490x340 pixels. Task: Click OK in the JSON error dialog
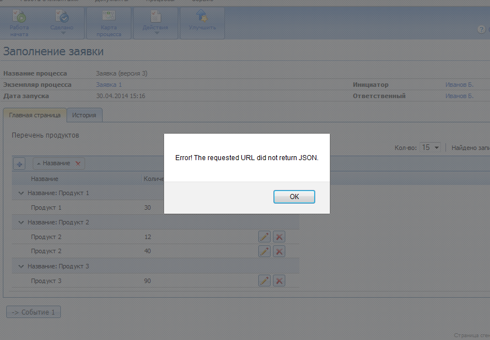coord(294,197)
